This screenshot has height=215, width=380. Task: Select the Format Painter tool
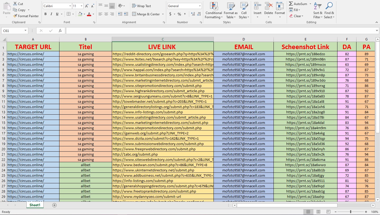(x=26, y=16)
